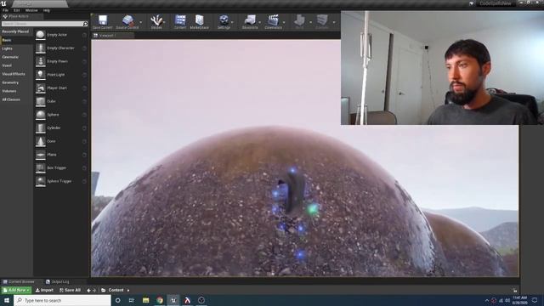Image resolution: width=544 pixels, height=306 pixels.
Task: Select the Empty Actor icon
Action: click(41, 35)
